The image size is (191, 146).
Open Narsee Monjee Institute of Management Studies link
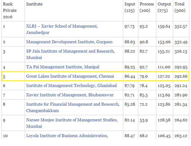(x=72, y=123)
